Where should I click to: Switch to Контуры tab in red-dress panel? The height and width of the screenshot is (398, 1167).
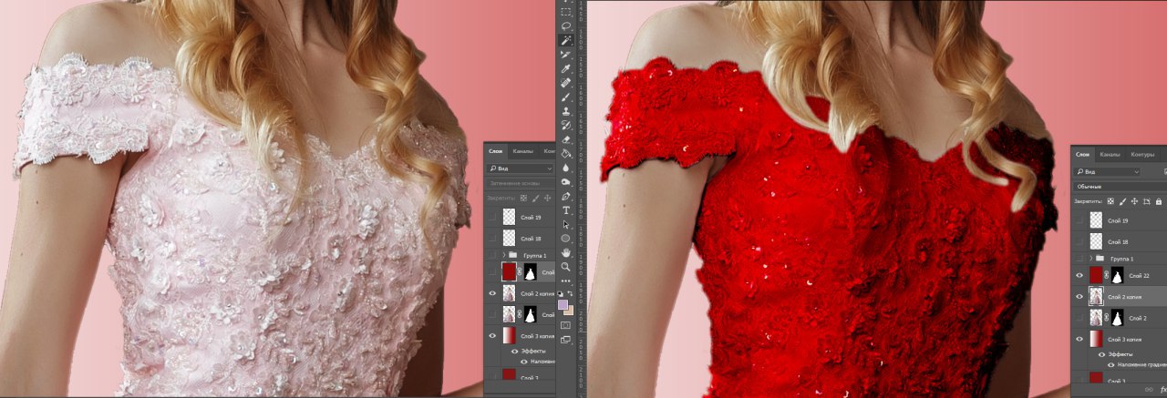[1142, 155]
